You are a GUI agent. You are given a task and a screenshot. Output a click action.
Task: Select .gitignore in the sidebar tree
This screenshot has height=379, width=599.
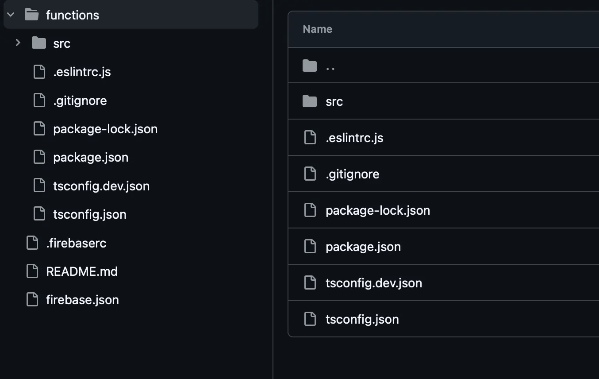point(80,100)
